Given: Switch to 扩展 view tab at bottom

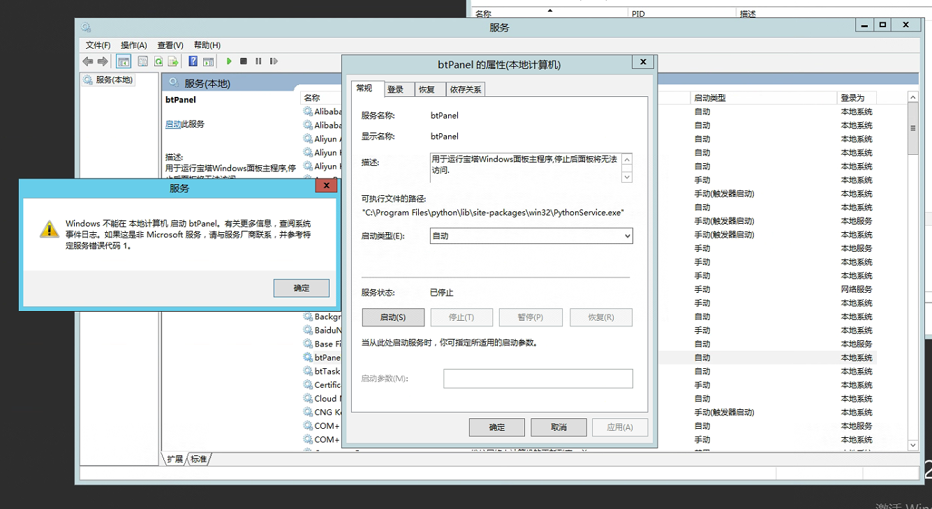Looking at the screenshot, I should (x=175, y=459).
